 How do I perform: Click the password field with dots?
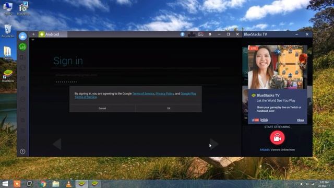click(136, 82)
